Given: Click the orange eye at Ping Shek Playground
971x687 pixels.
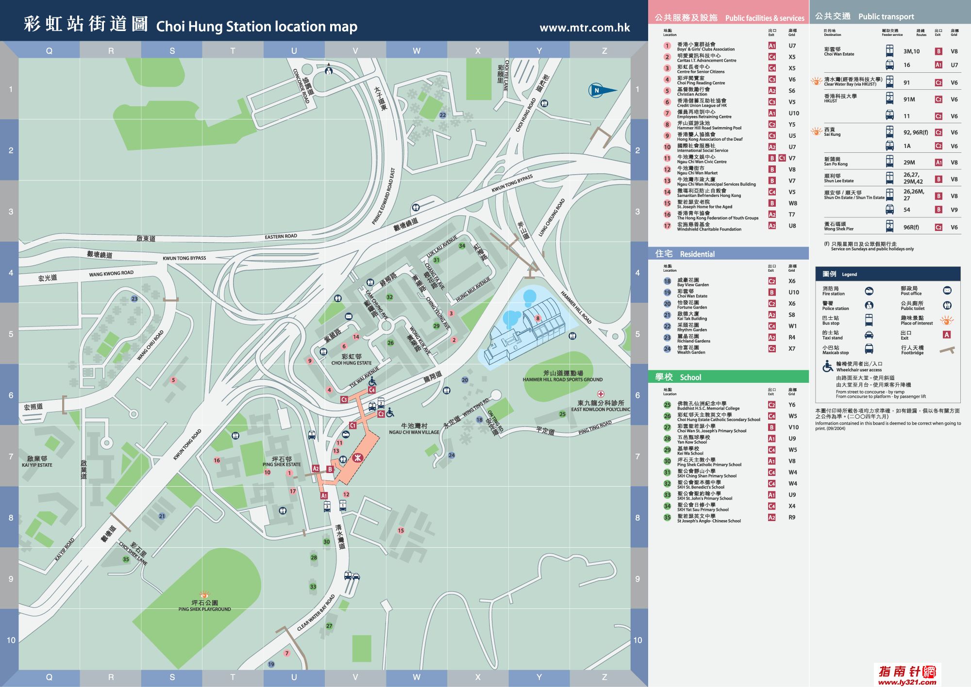Looking at the screenshot, I should (x=204, y=595).
